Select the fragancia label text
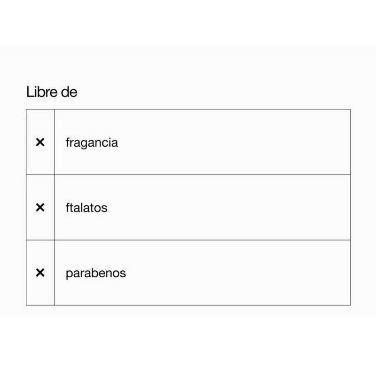376x376 pixels. (x=92, y=142)
